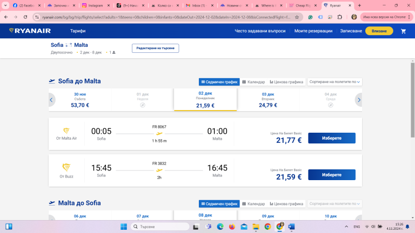415x233 pixels.
Task: Switch to Ценова графика view for Sofia до Malta
Action: [286, 82]
